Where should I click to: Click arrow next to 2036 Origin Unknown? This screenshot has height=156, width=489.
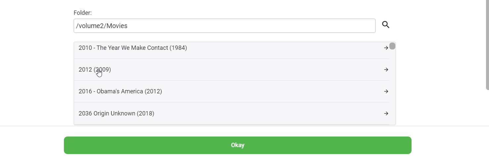(x=386, y=113)
